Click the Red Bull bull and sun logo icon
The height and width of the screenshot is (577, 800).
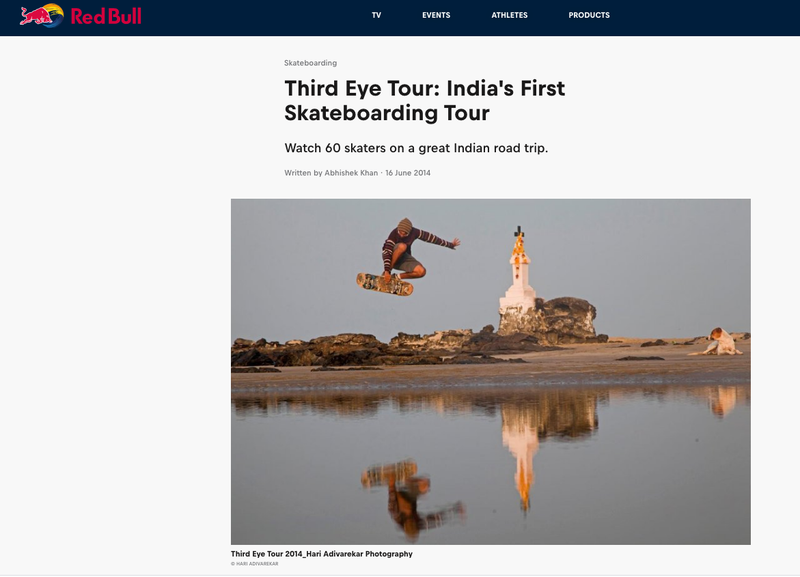tap(42, 15)
